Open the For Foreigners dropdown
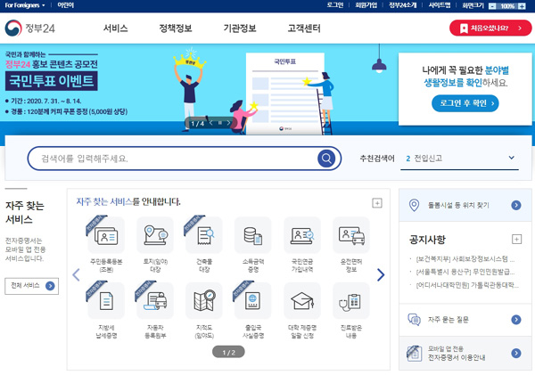This screenshot has width=535, height=375. tap(25, 5)
